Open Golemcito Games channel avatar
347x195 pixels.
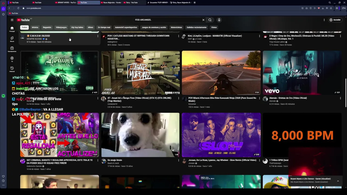[23, 161]
